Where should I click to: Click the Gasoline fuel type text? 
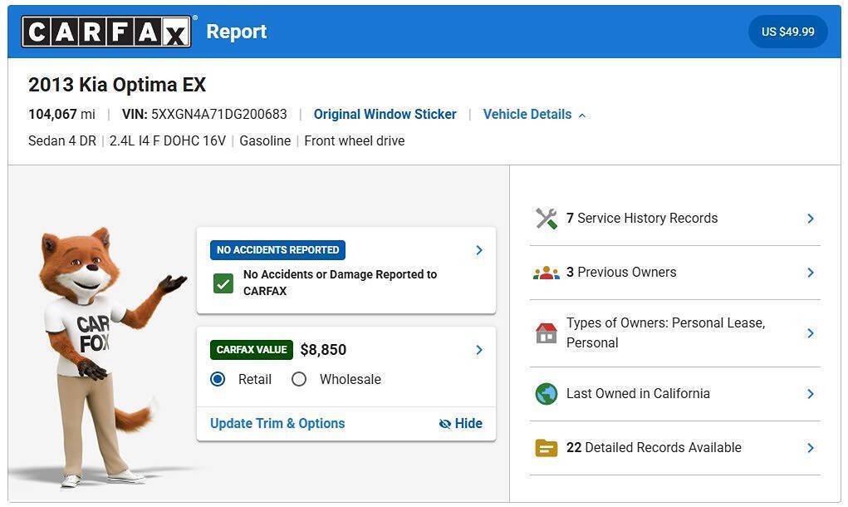[265, 141]
